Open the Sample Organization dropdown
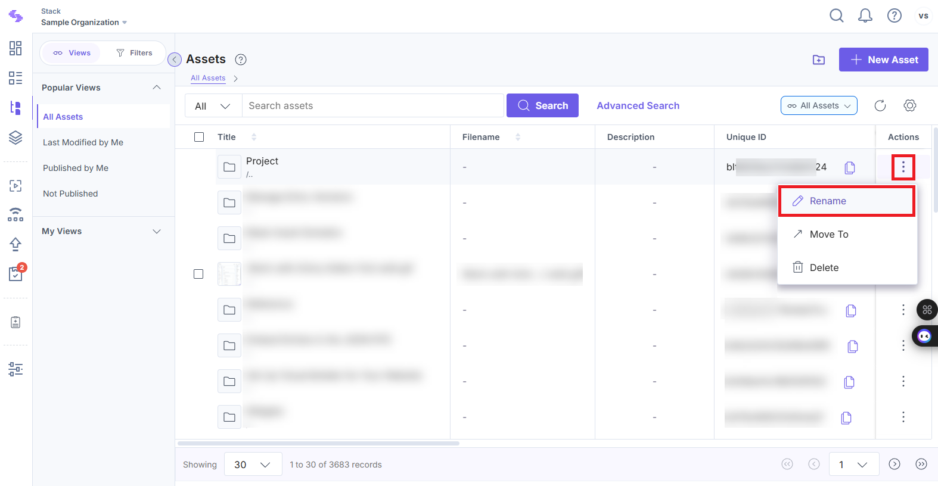 click(x=84, y=23)
